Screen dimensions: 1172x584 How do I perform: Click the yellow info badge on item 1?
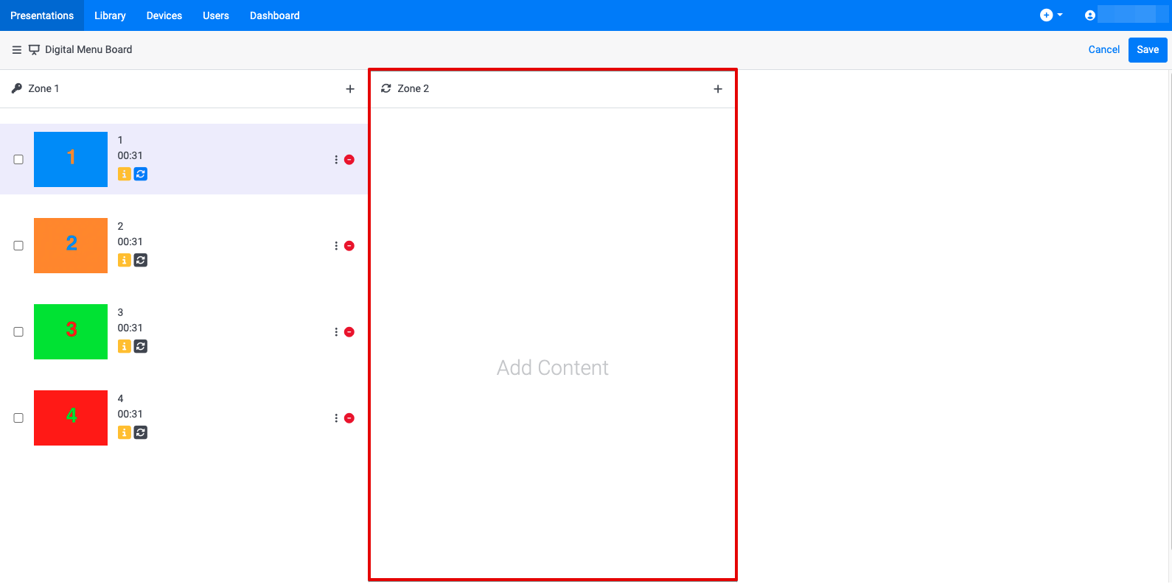point(125,175)
